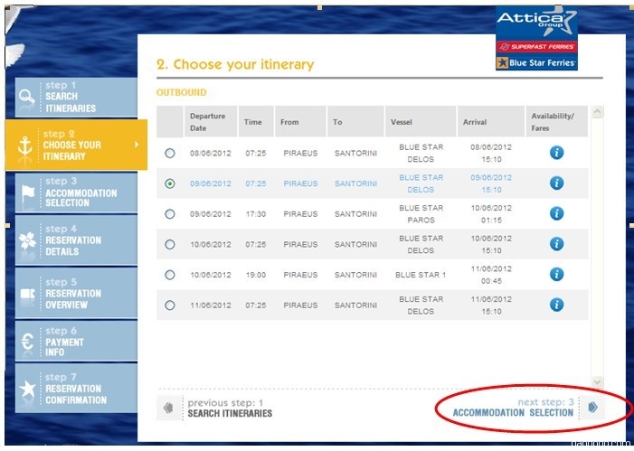Click the To column header
The width and height of the screenshot is (634, 451).
click(x=355, y=122)
